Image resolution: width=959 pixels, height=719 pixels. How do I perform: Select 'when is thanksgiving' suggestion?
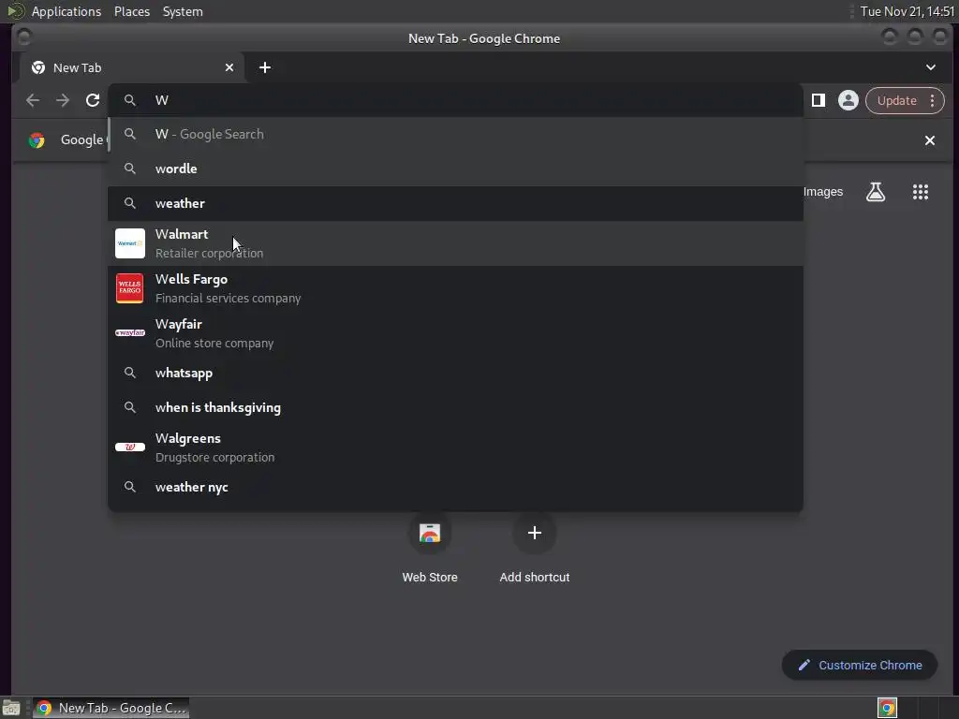[455, 408]
